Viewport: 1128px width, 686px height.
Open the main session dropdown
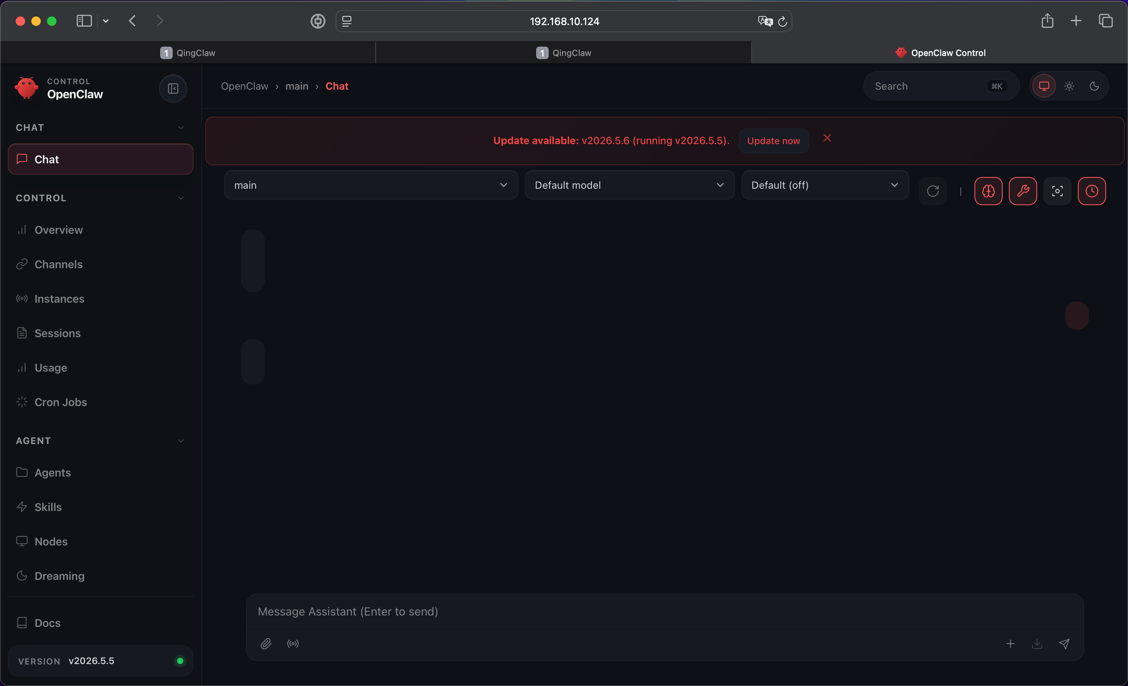[371, 185]
